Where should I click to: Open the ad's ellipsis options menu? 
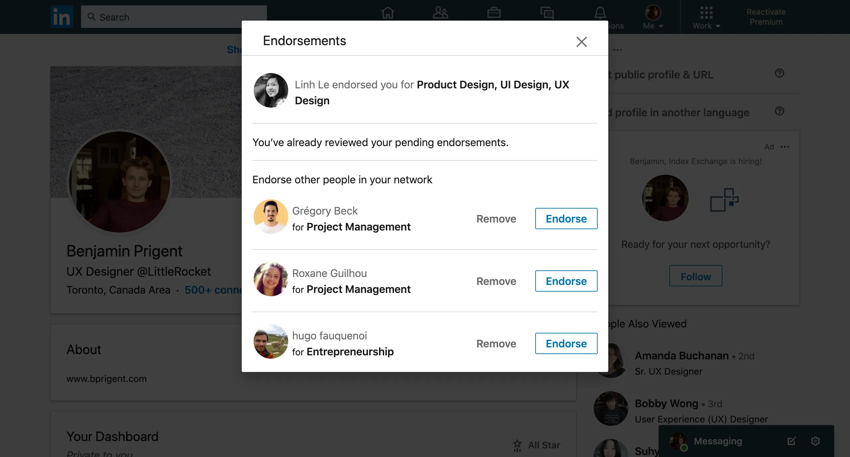click(x=786, y=146)
